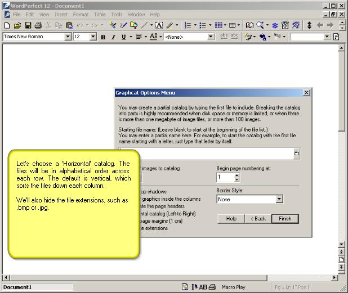Image resolution: width=348 pixels, height=293 pixels.
Task: Click the 'page margins (1 cm)' option label
Action: [161, 221]
